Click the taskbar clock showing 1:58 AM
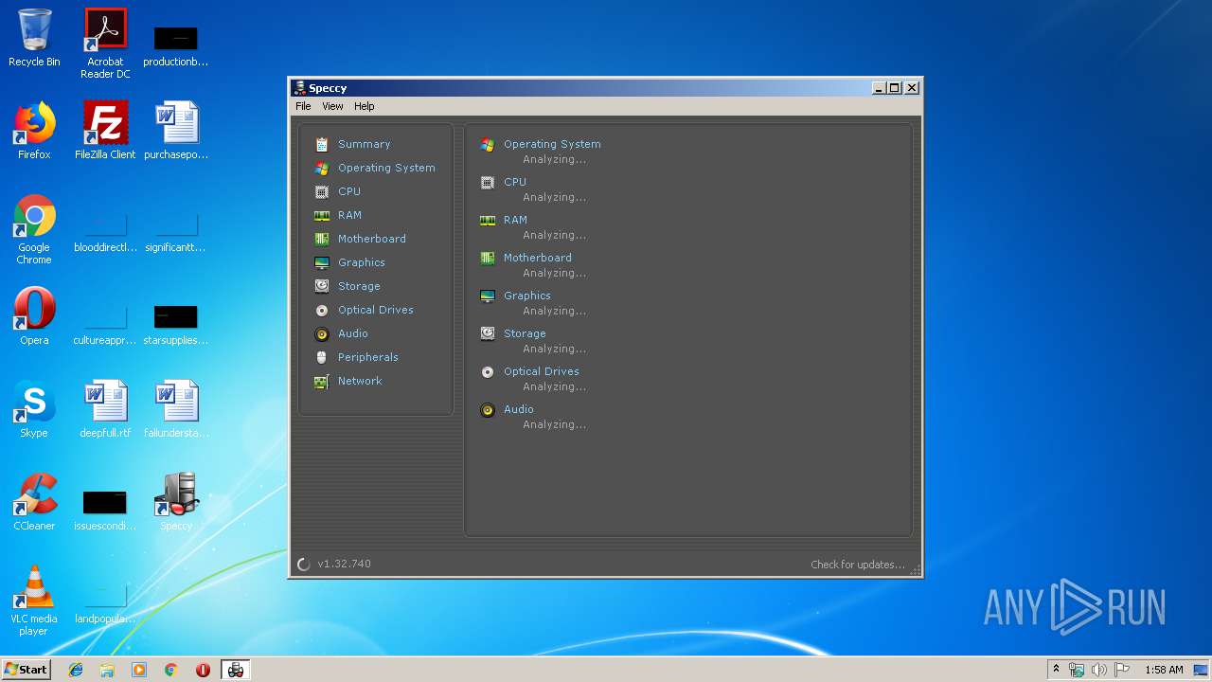The width and height of the screenshot is (1212, 682). [x=1164, y=670]
